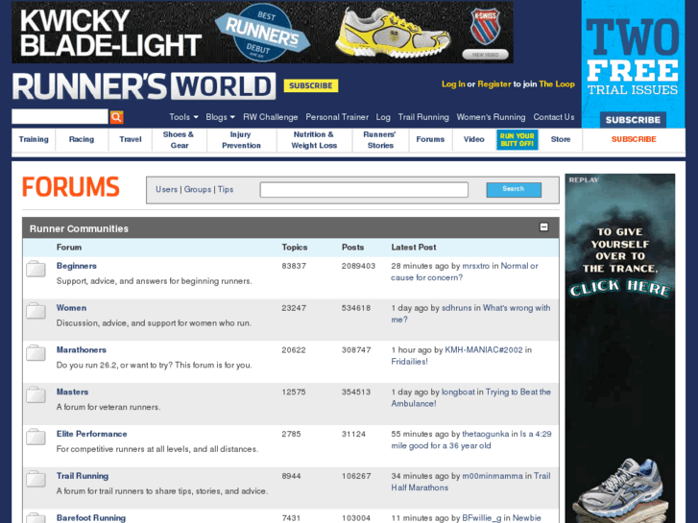This screenshot has width=698, height=523.
Task: Open Trail Running in top menu
Action: click(423, 117)
